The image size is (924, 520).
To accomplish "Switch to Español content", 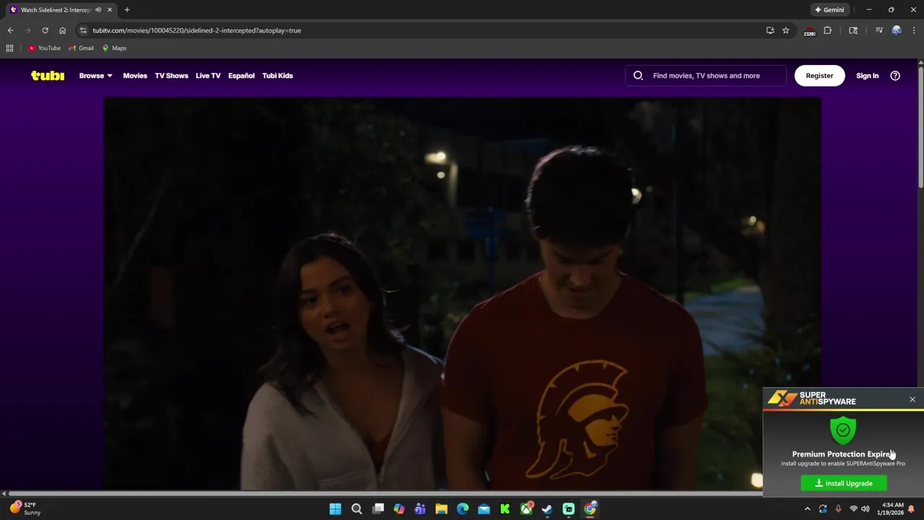I will [241, 75].
